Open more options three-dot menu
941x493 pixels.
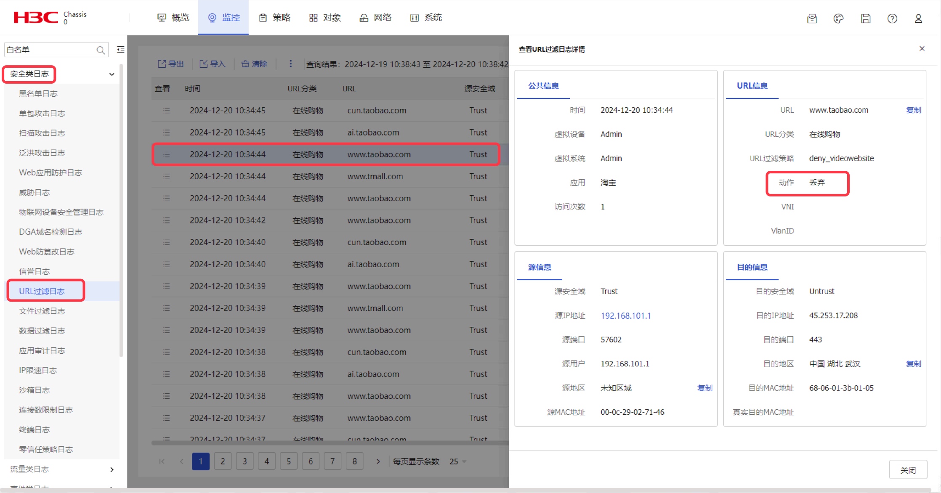pyautogui.click(x=290, y=64)
